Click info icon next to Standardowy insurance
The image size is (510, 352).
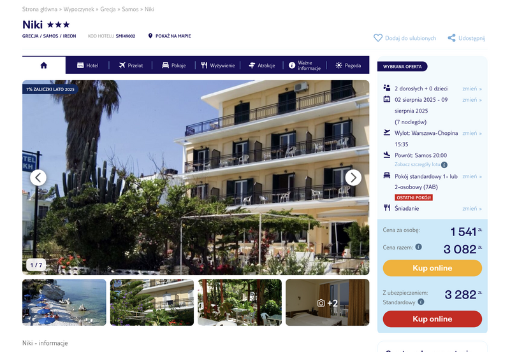tap(421, 302)
